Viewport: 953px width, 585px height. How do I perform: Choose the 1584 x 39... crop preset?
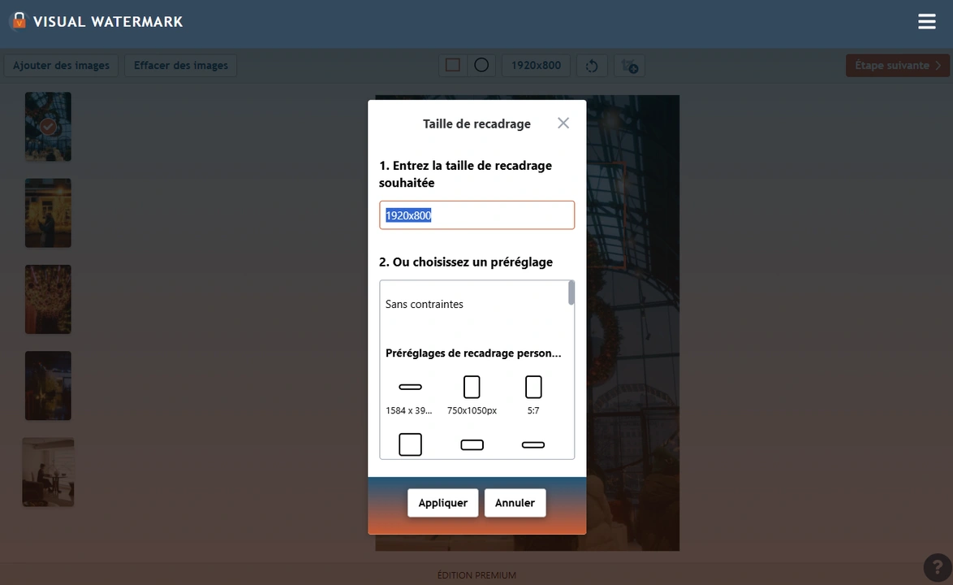pyautogui.click(x=410, y=395)
